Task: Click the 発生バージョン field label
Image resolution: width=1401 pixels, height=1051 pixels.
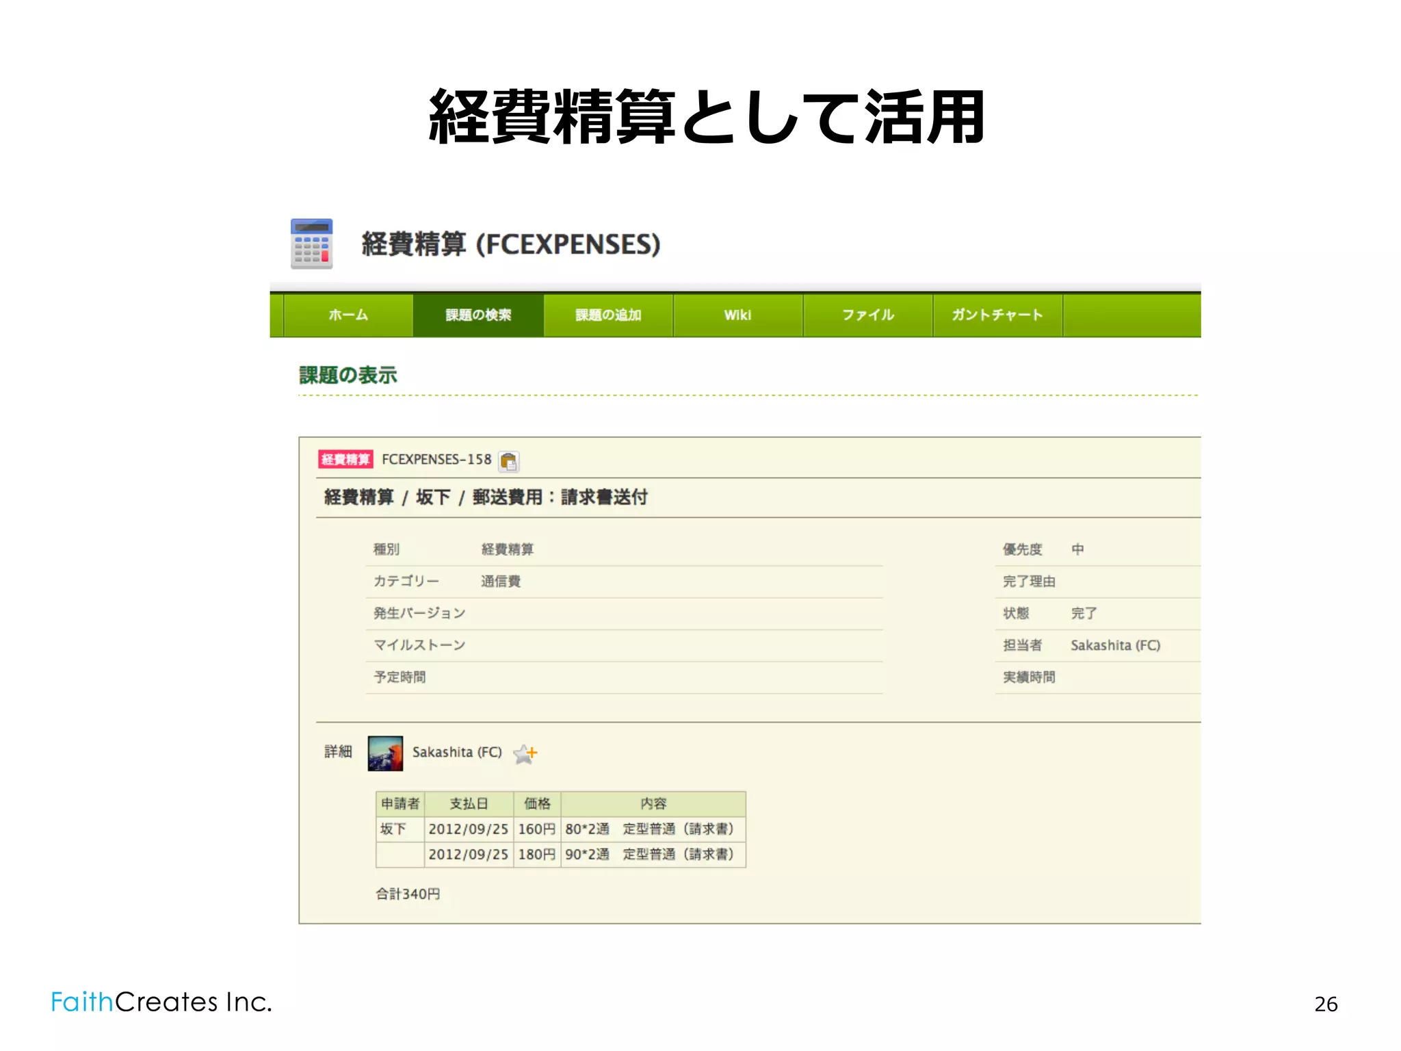Action: point(419,612)
